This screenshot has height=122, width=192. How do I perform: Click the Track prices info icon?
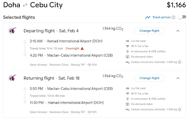point(173,17)
